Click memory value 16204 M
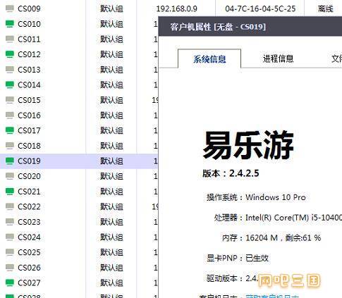The height and width of the screenshot is (298, 342). point(262,238)
